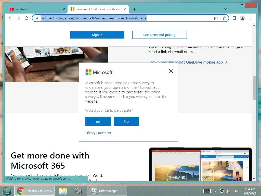
Task: Close the Personal Cloud Storage tab
Action: [x=124, y=9]
